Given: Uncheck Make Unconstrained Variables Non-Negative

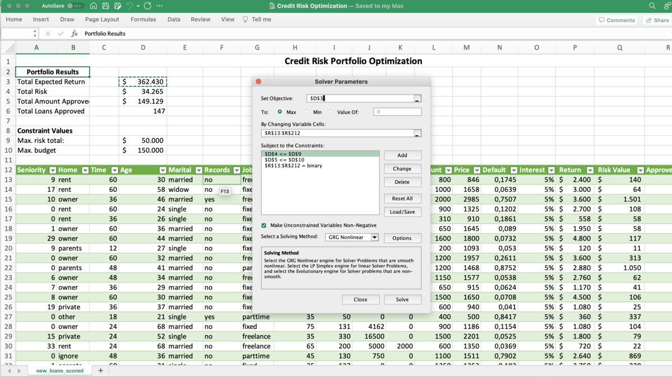Looking at the screenshot, I should [264, 225].
